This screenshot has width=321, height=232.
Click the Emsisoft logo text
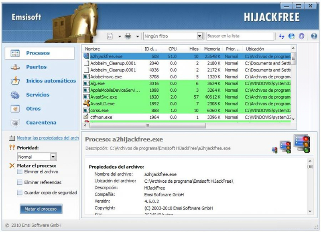pyautogui.click(x=26, y=17)
